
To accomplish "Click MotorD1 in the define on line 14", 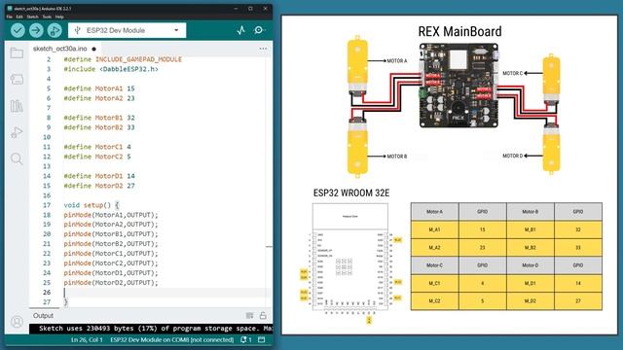I will (x=109, y=176).
